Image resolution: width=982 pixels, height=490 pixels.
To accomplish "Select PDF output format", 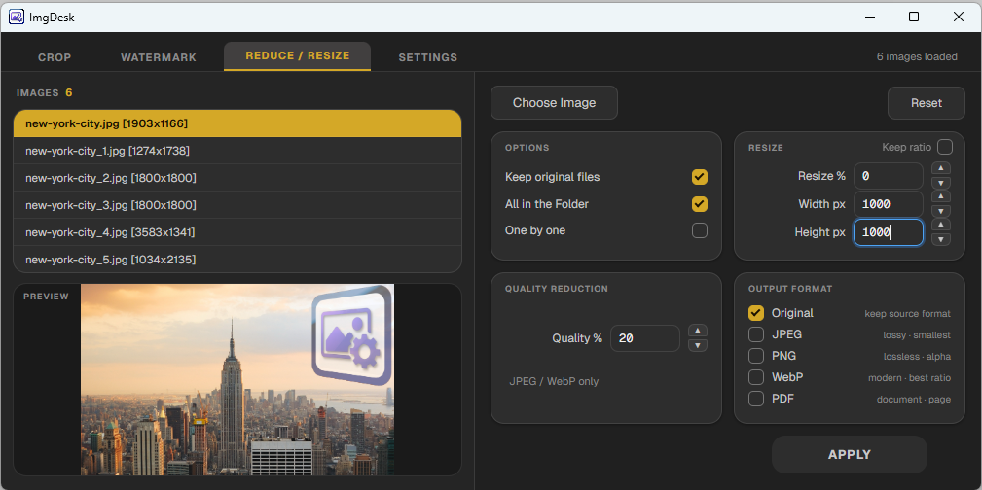I will point(756,399).
